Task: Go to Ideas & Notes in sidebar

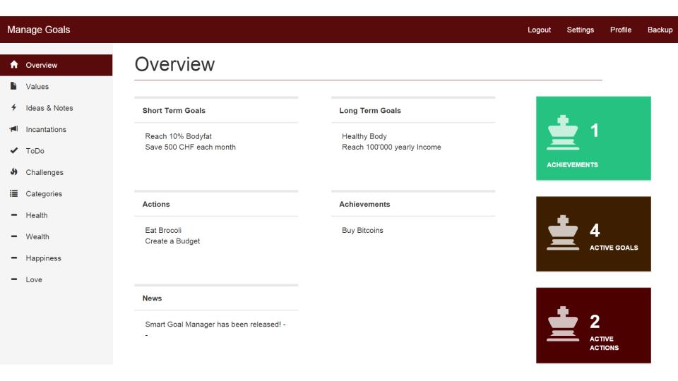Action: coord(56,108)
